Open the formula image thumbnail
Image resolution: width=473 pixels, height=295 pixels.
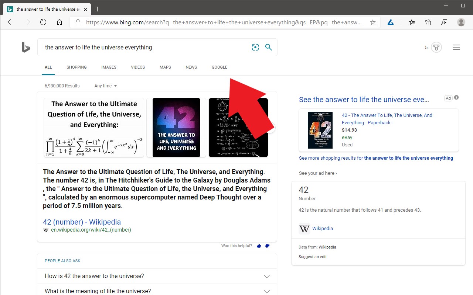[x=94, y=128]
